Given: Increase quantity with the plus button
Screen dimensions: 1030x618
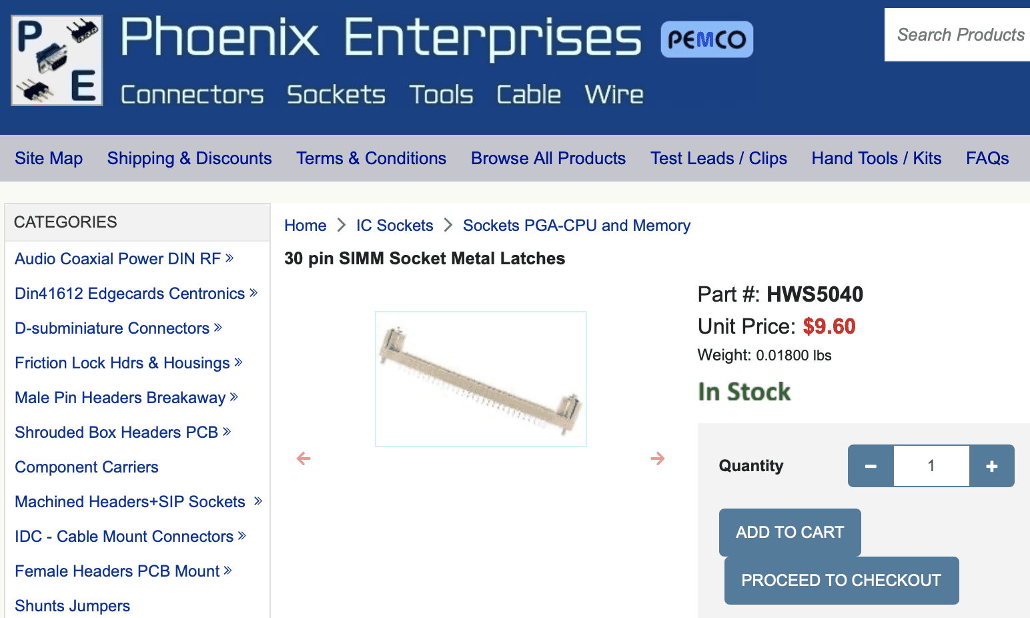Looking at the screenshot, I should pos(992,466).
